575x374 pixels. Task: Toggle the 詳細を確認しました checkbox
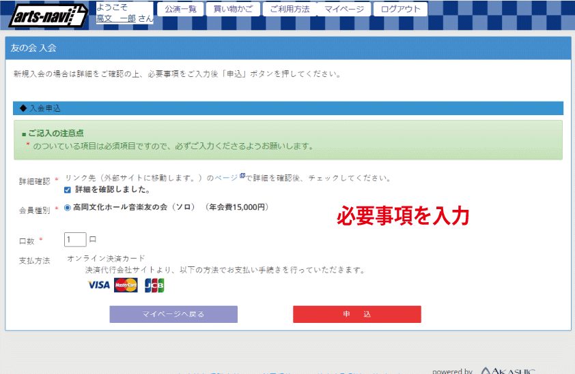[x=68, y=190]
